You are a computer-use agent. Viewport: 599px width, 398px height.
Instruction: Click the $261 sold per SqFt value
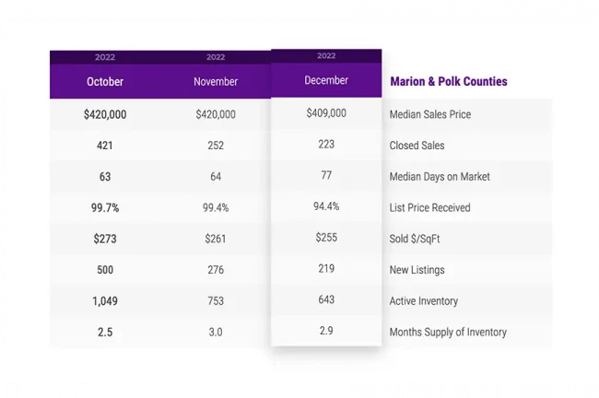click(x=216, y=240)
